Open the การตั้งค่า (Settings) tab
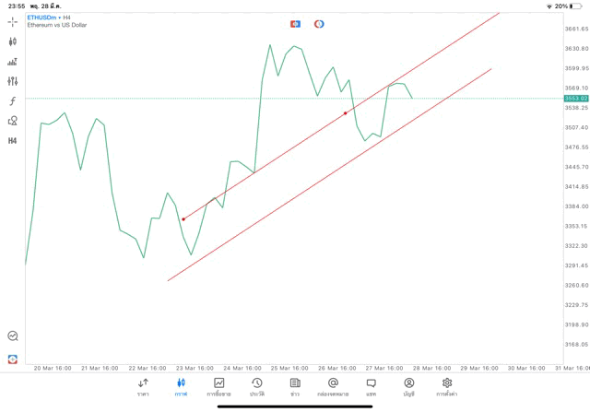590x412 pixels. click(447, 386)
